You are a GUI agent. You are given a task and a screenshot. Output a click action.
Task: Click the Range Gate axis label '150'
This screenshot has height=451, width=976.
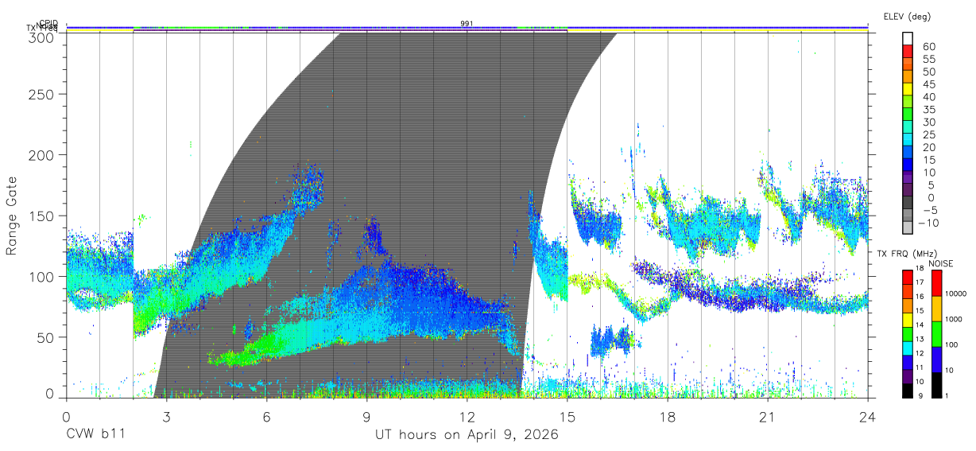click(x=43, y=216)
